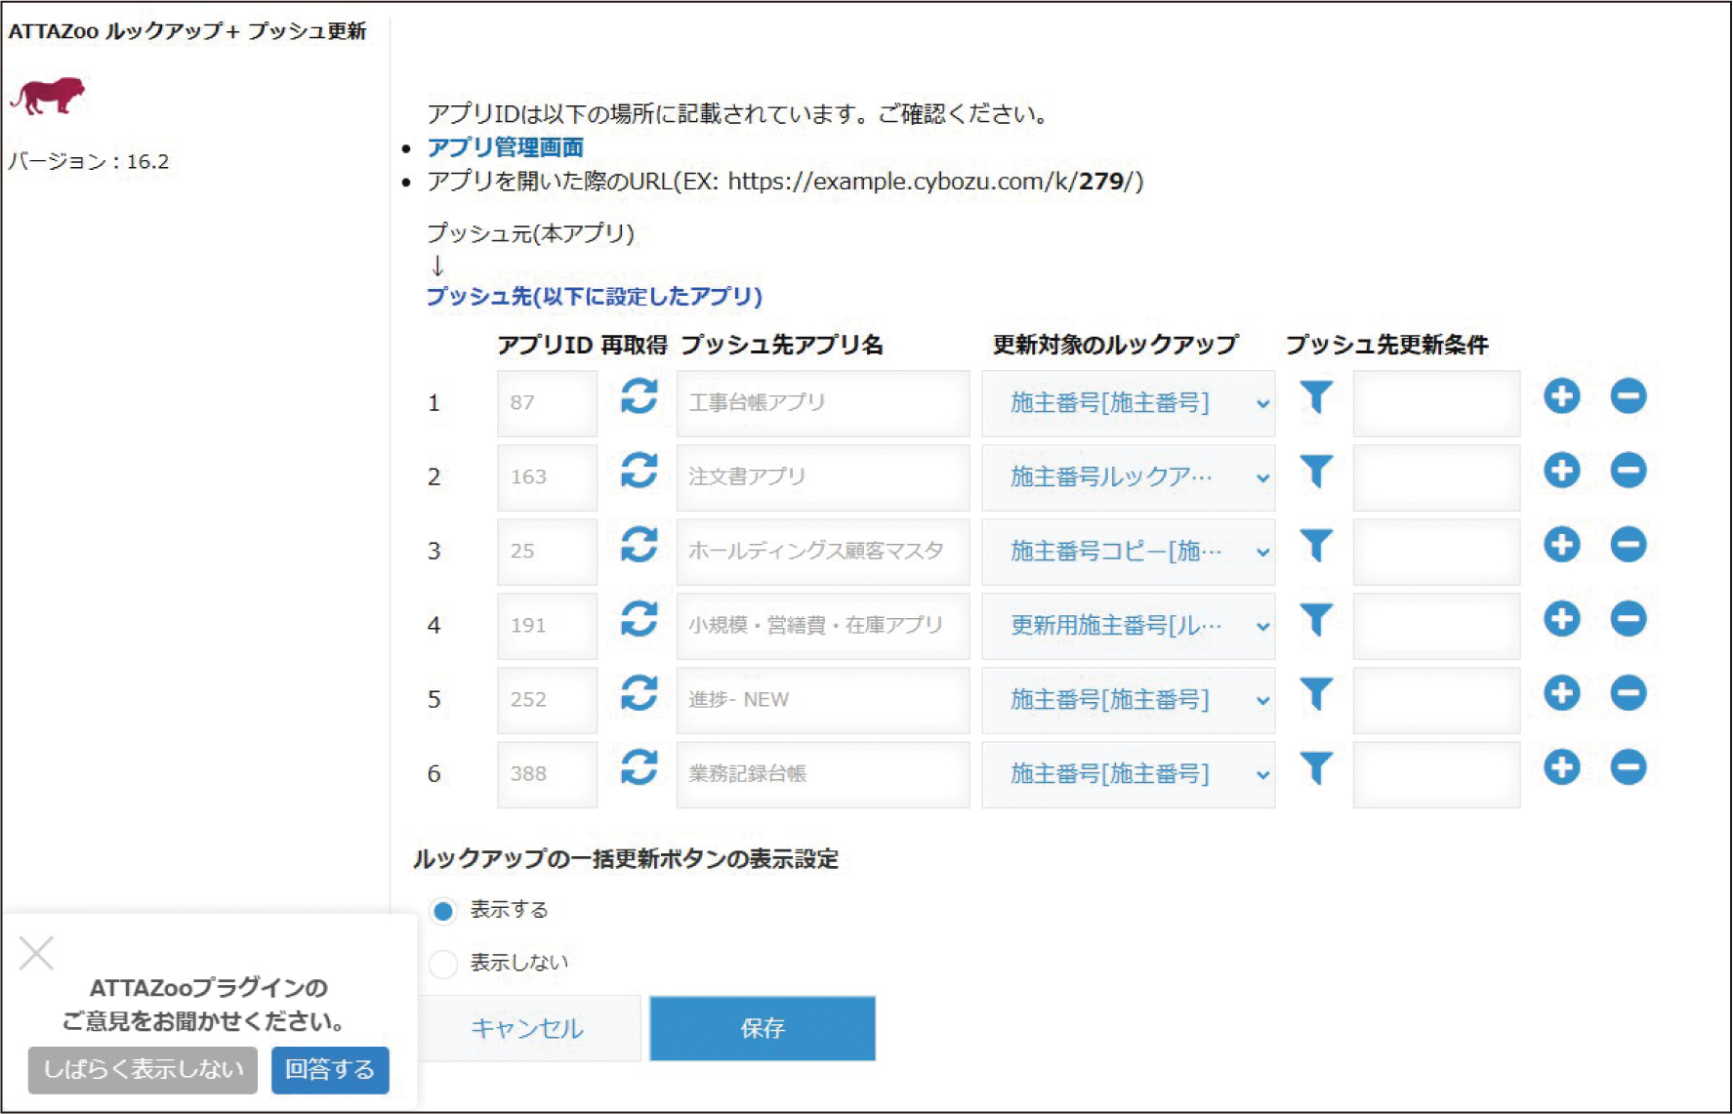Select 表示しない radio button
Viewport: 1733px width, 1114px height.
coord(443,965)
